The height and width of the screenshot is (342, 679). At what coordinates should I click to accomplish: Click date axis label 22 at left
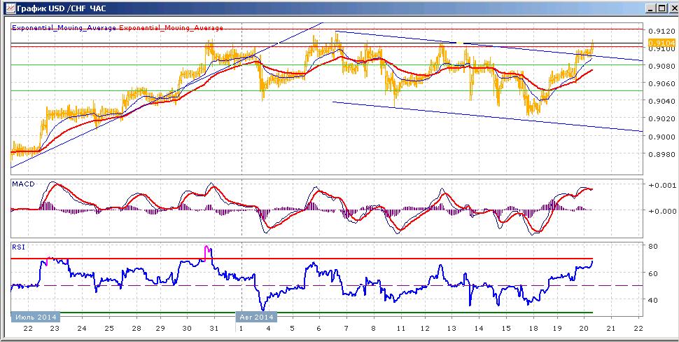[x=28, y=329]
